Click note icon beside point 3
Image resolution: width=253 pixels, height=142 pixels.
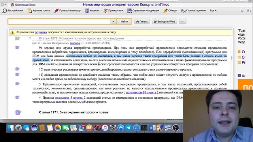coord(17,84)
